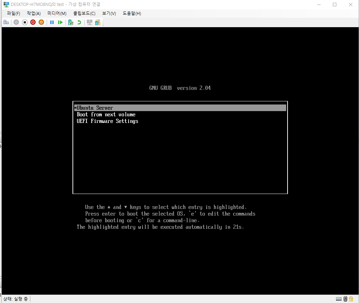
Task: Send Ctrl+Alt+Delete using the keys icon
Action: point(6,22)
